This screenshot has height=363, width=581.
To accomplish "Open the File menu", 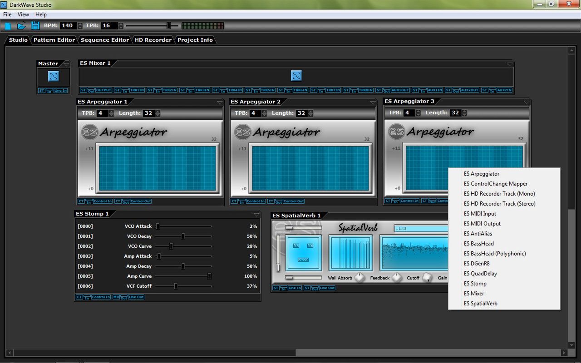I will click(x=7, y=15).
